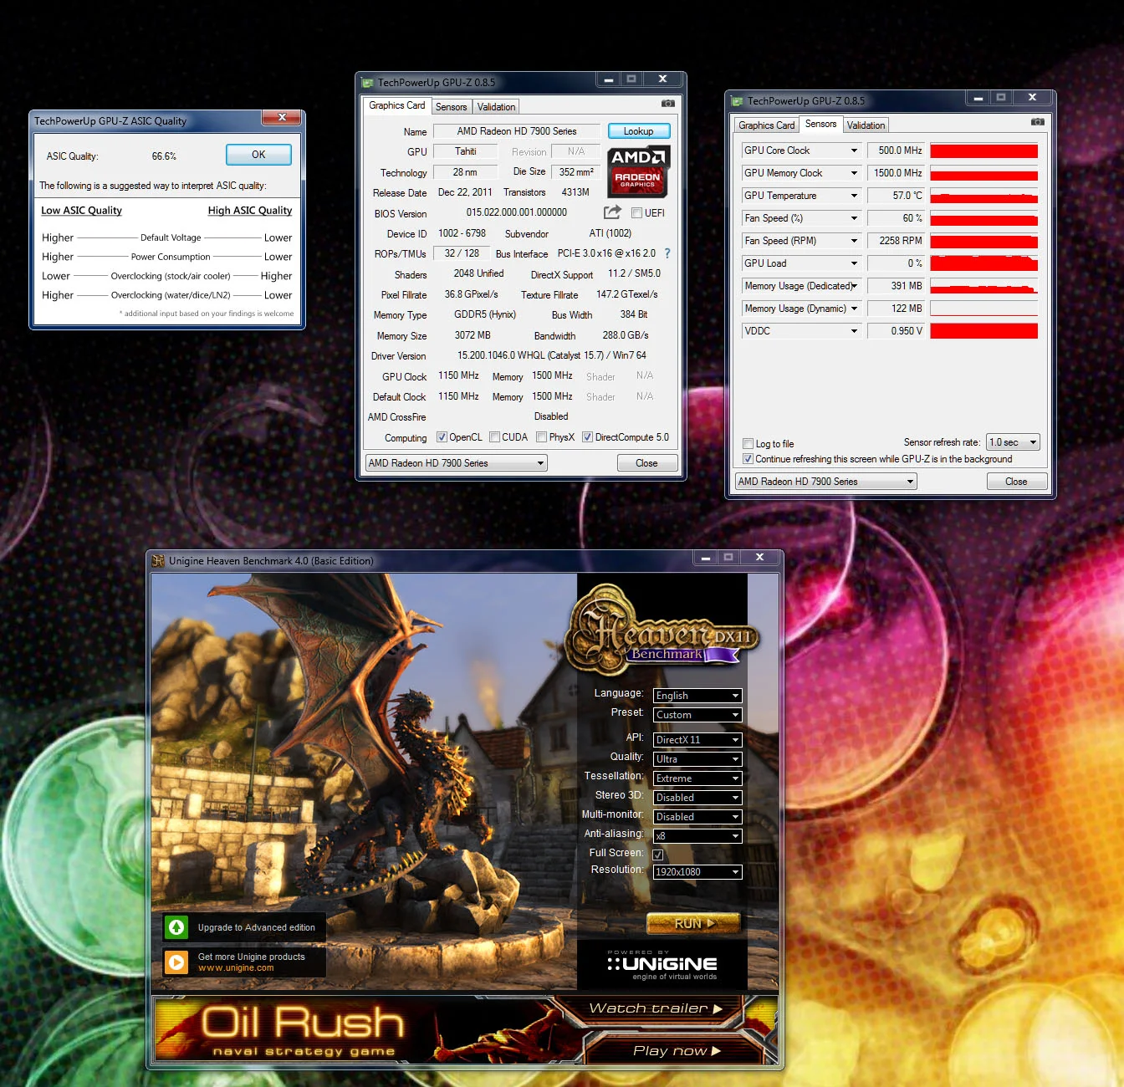This screenshot has width=1124, height=1087.
Task: Click the Watch trailer banner button
Action: pos(654,1009)
